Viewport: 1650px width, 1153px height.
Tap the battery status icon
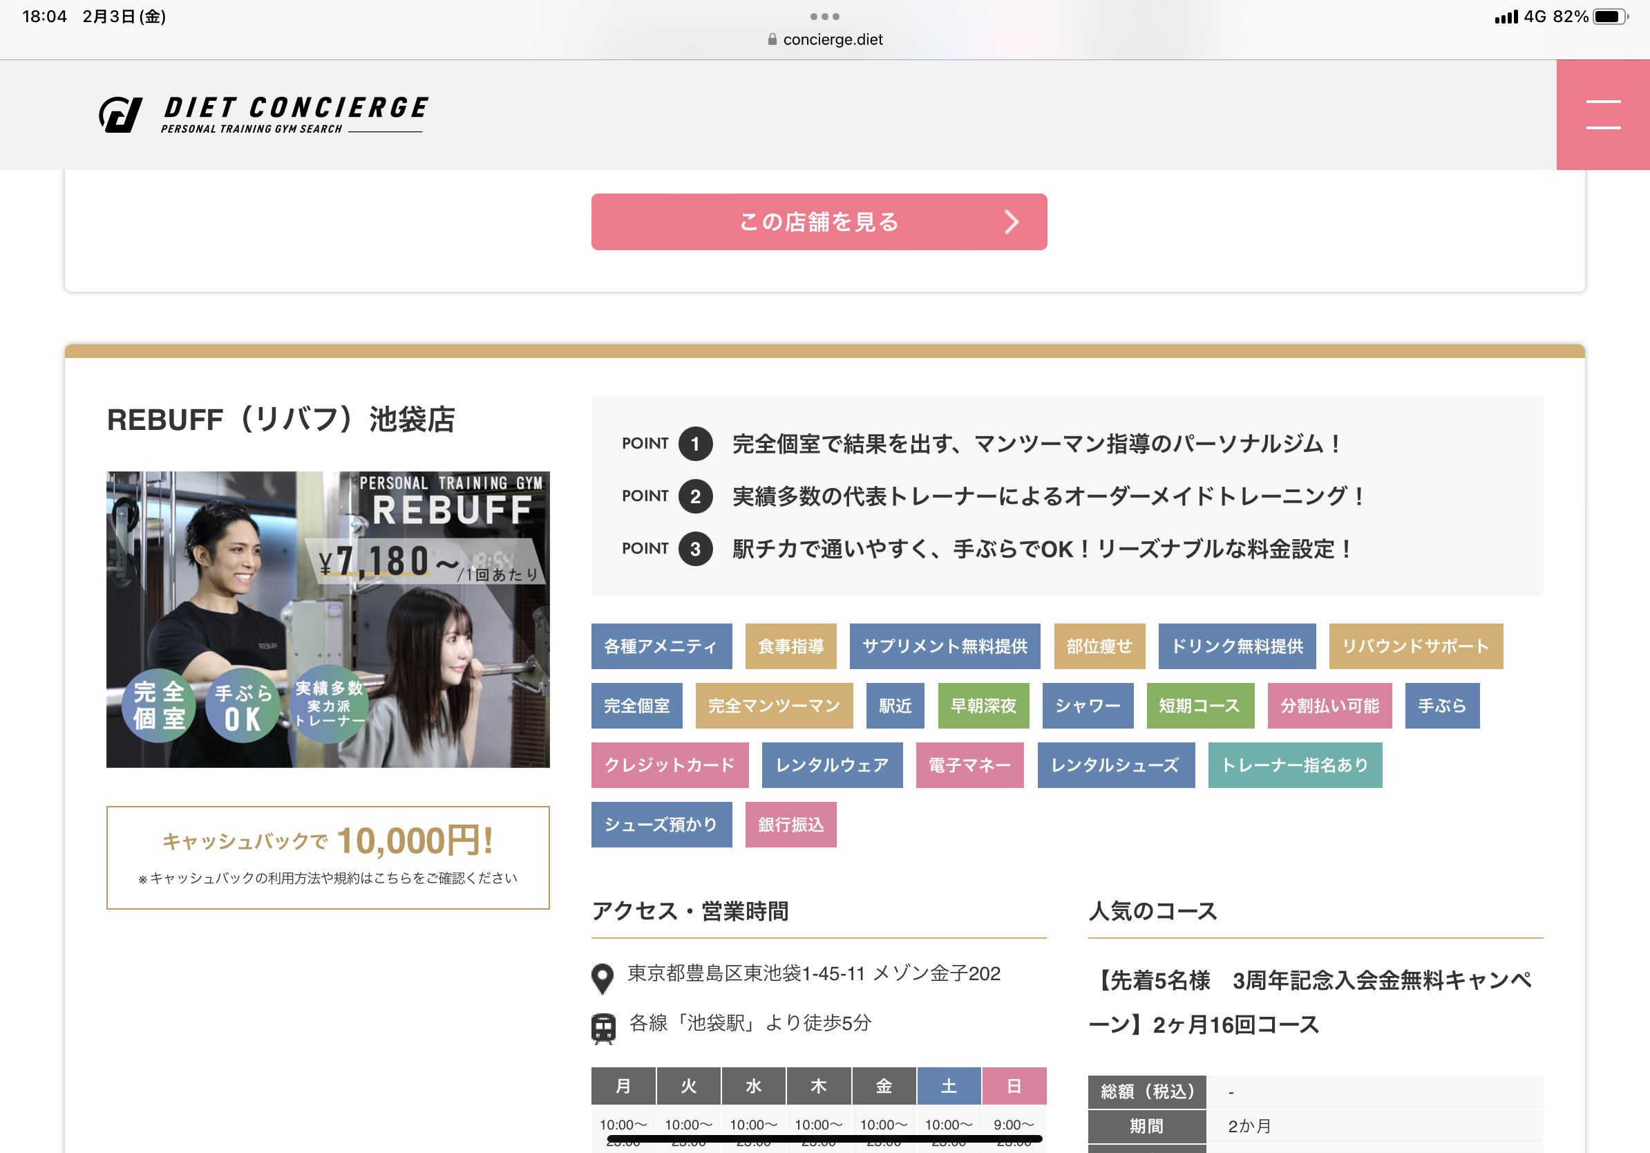(1611, 17)
